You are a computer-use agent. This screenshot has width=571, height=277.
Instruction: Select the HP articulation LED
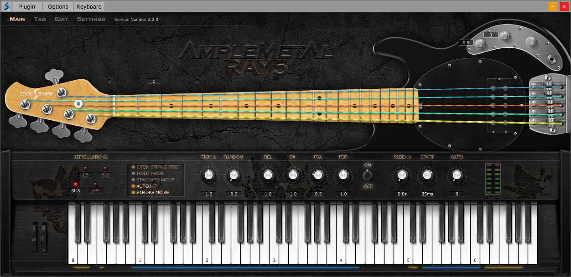96,184
